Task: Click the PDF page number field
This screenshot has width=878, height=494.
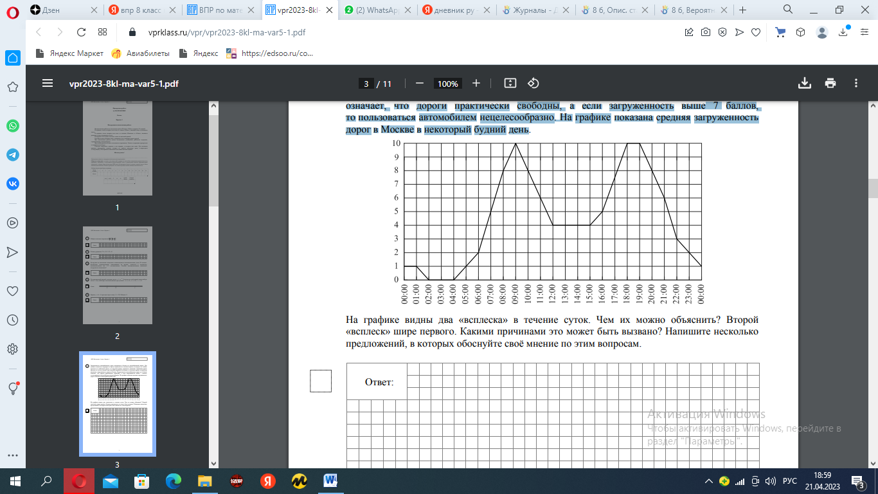Action: click(366, 84)
